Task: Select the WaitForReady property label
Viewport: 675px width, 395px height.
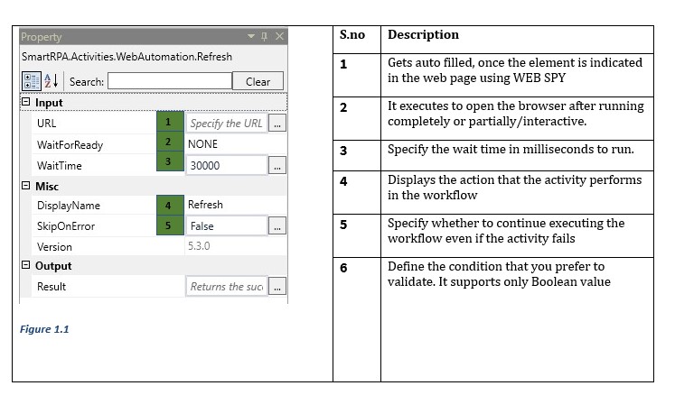Action: (x=70, y=145)
